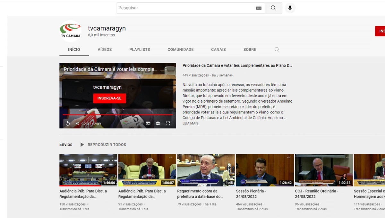Mute the featured video's volume
This screenshot has width=385, height=218.
point(77,123)
